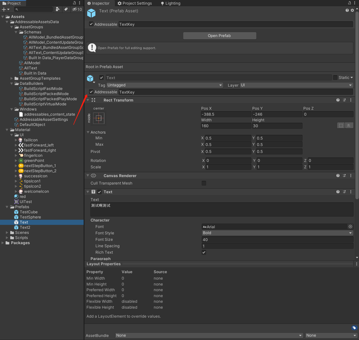Viewport: 359px width, 340px height.
Task: Open the Layer dropdown showing UI
Action: point(297,85)
